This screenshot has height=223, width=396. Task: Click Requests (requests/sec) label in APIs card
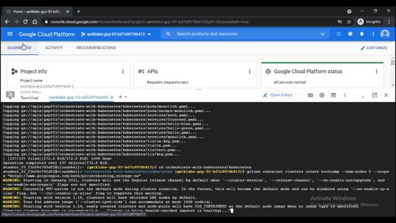(168, 82)
